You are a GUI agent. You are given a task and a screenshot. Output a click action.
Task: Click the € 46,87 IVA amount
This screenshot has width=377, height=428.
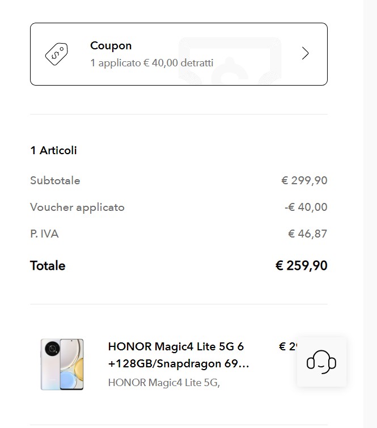[x=307, y=234]
